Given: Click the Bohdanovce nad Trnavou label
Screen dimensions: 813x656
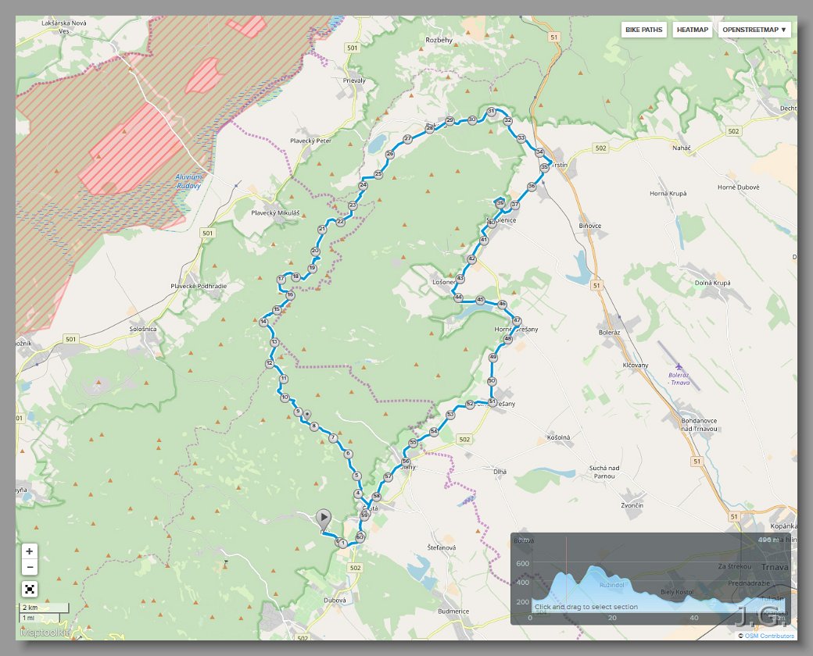Looking at the screenshot, I should (699, 425).
